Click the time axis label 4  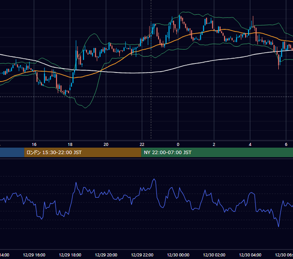(250, 145)
